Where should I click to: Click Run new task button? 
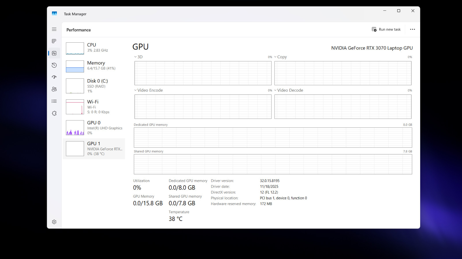386,29
